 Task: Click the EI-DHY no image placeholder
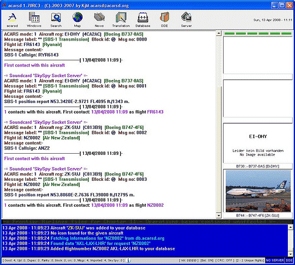tap(258, 144)
